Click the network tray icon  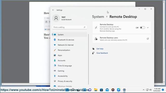147,90
